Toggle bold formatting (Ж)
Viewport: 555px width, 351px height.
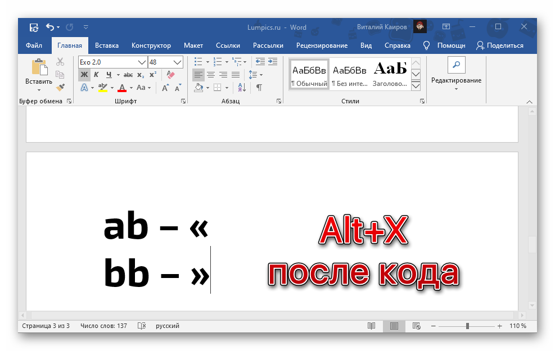84,75
